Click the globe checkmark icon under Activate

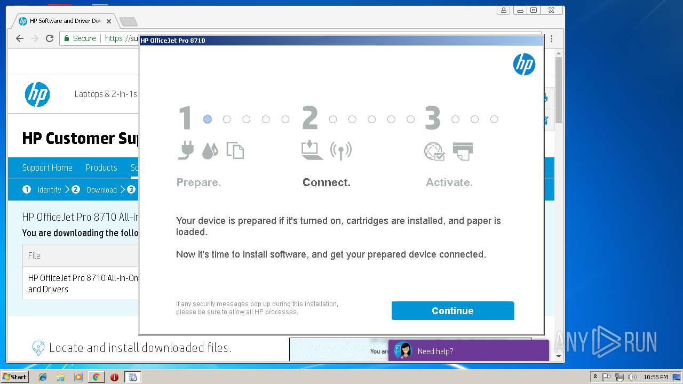tap(434, 151)
